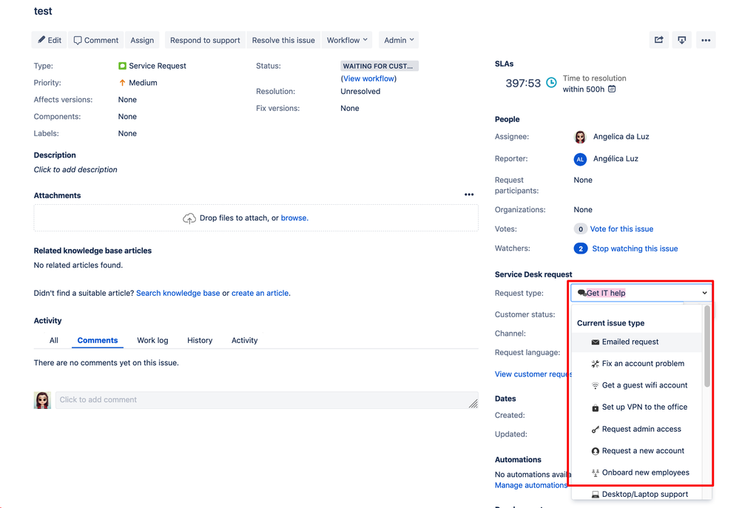Click the wifi icon for guest wifi account
Screen dimensions: 739x508
tap(595, 385)
